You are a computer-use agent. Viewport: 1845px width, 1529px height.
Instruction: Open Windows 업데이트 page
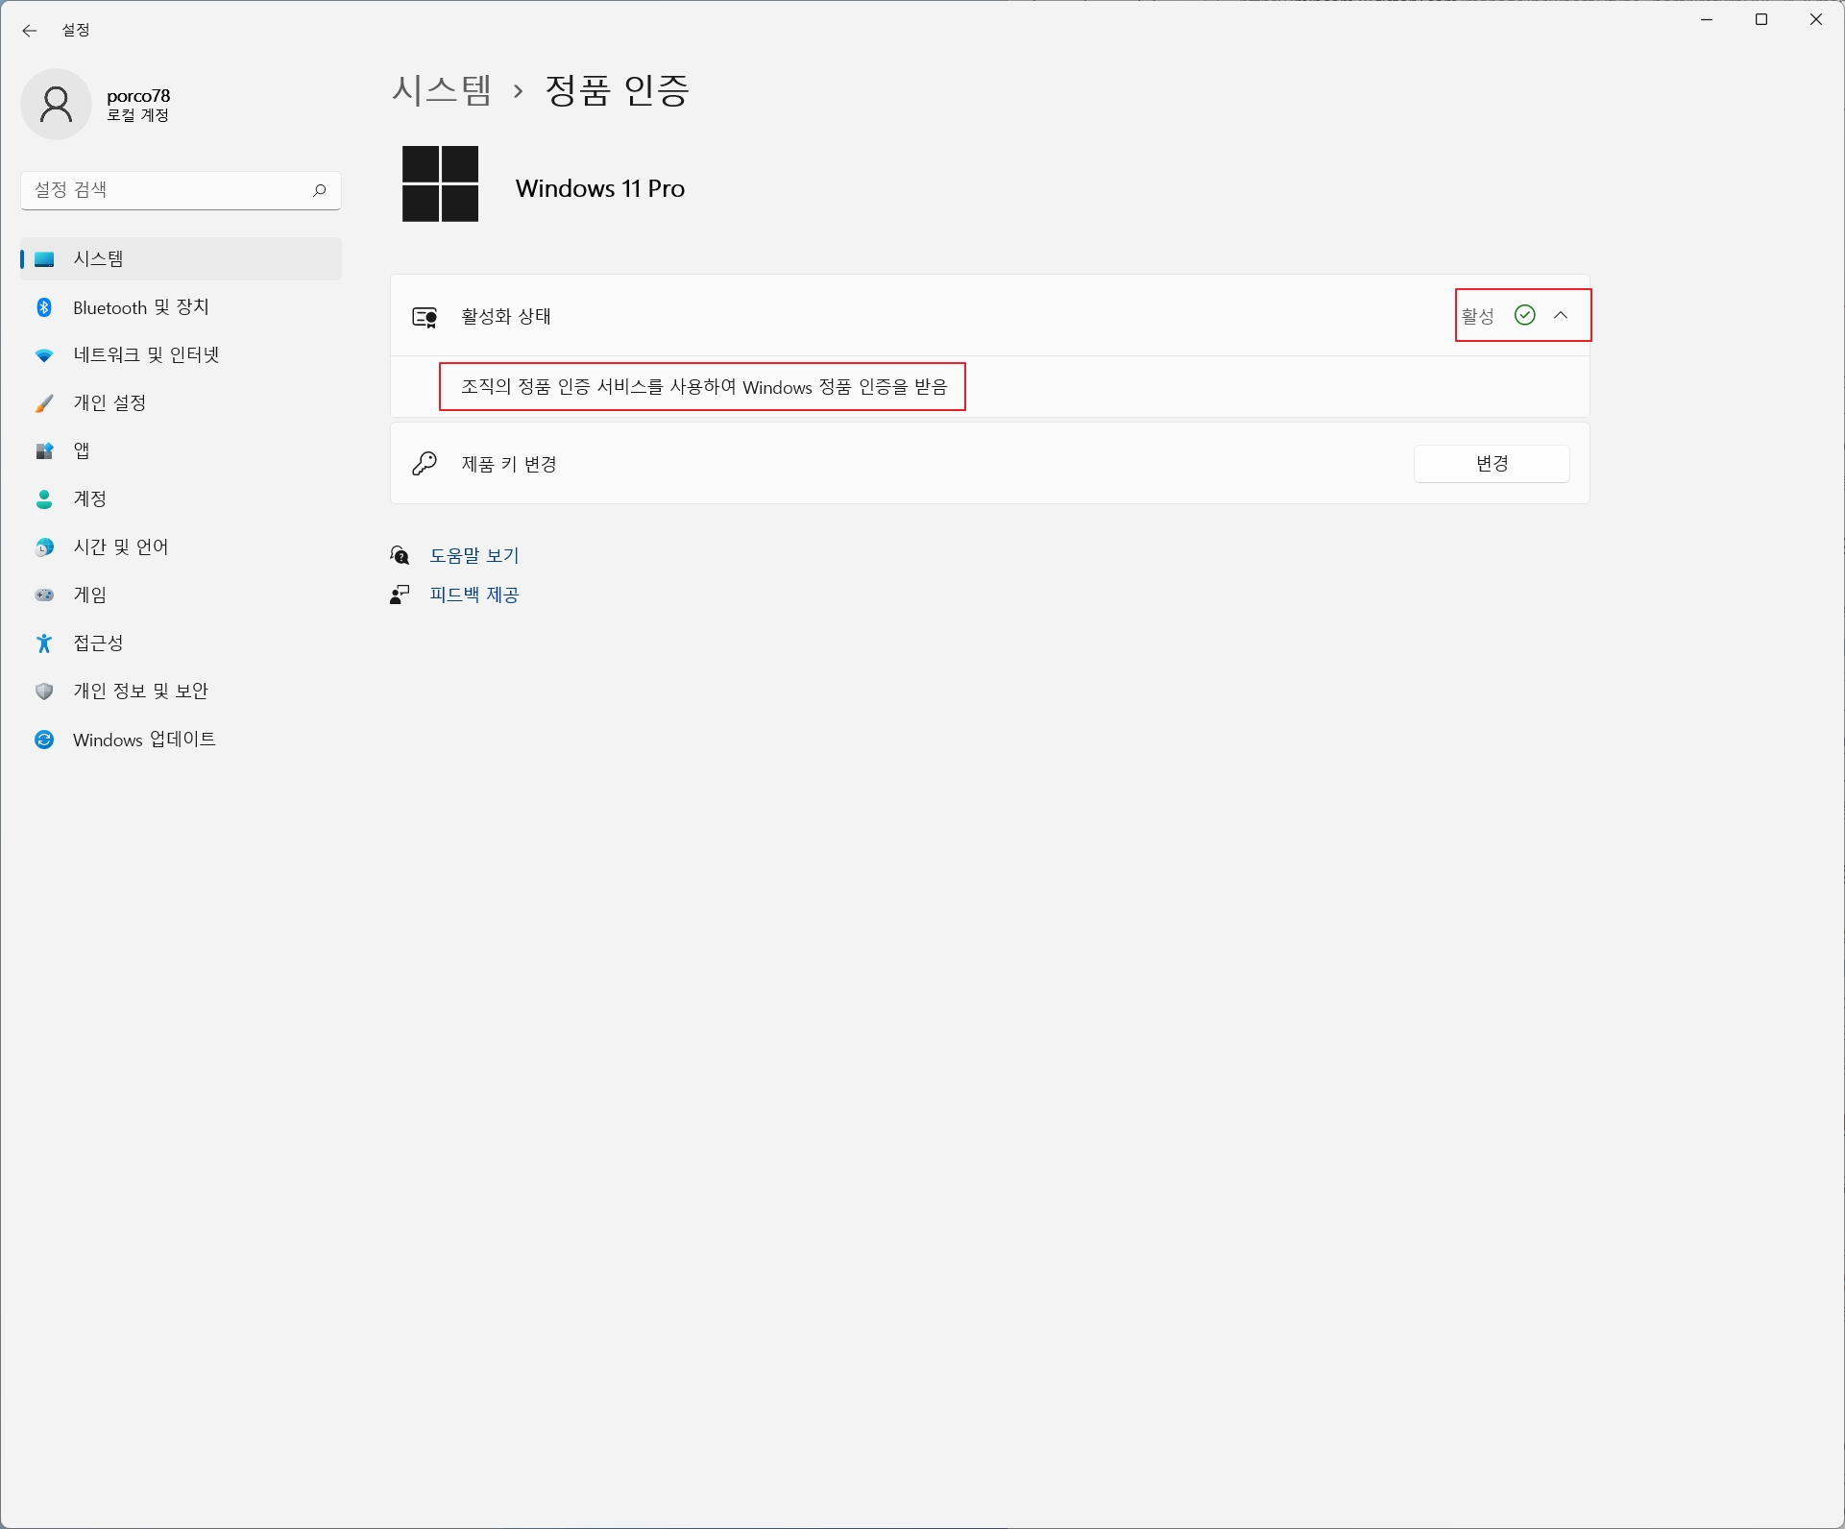(x=181, y=740)
